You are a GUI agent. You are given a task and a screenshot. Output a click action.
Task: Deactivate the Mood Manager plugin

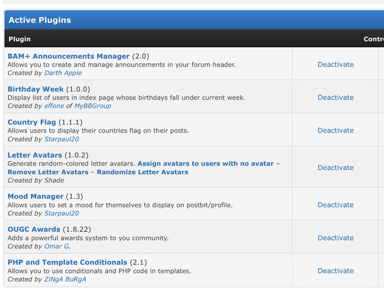(x=335, y=205)
